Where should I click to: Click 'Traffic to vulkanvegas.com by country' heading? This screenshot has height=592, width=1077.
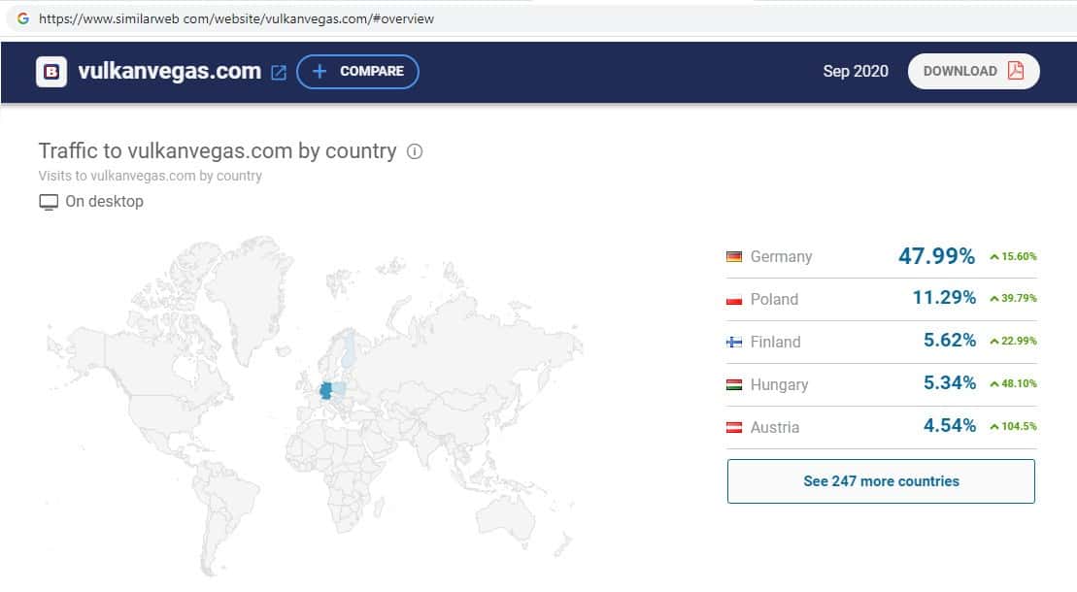[218, 151]
